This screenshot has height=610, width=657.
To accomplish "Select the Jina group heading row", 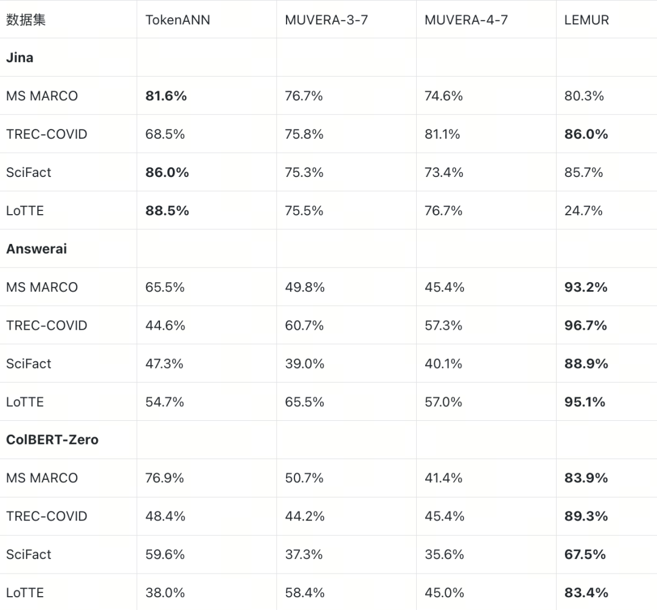I will pos(20,58).
